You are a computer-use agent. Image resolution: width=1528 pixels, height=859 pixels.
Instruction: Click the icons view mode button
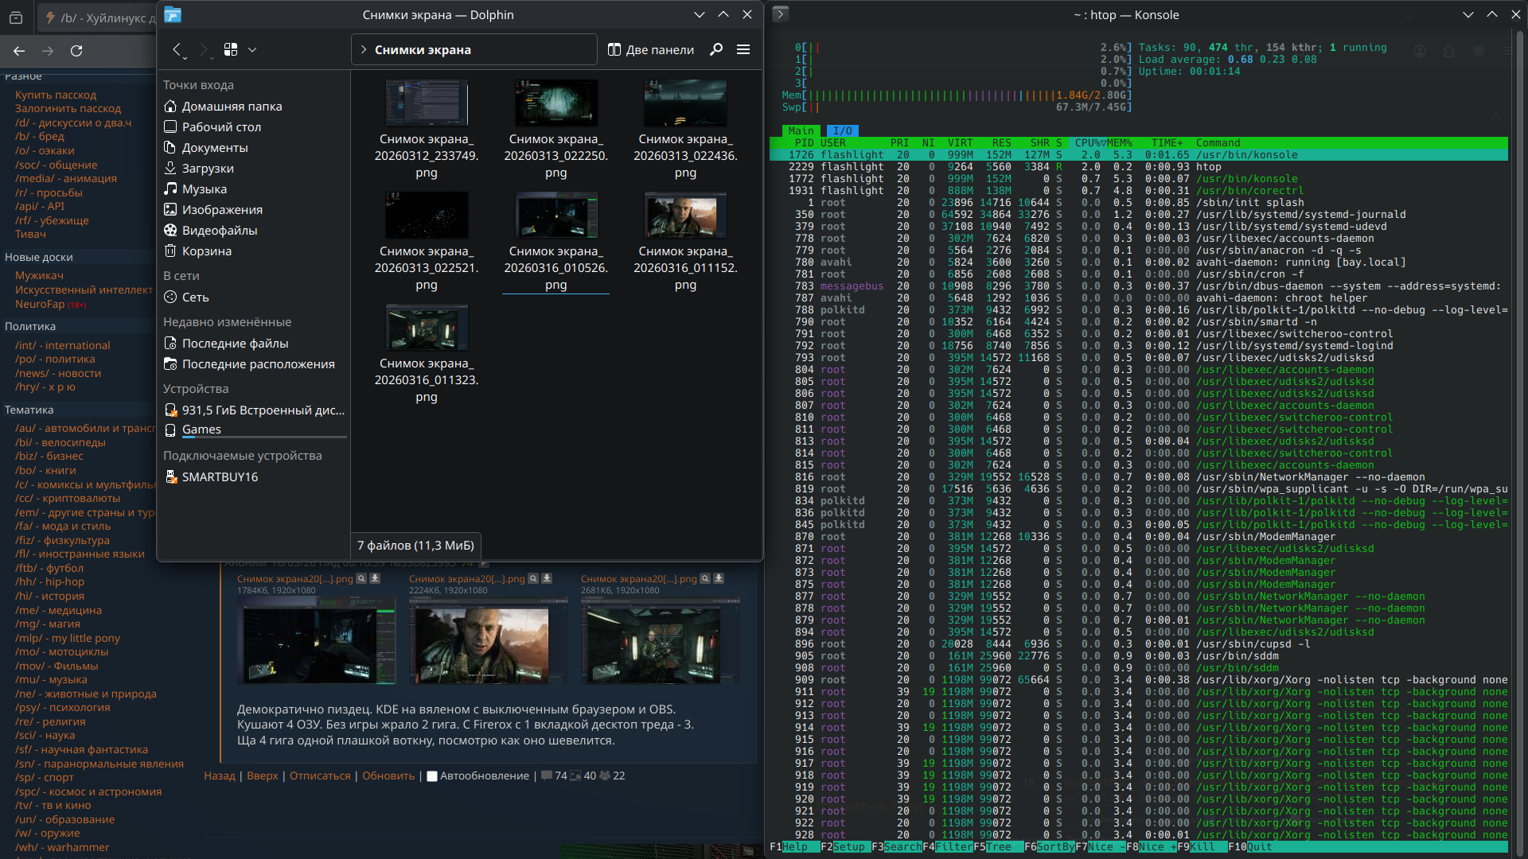[x=231, y=49]
